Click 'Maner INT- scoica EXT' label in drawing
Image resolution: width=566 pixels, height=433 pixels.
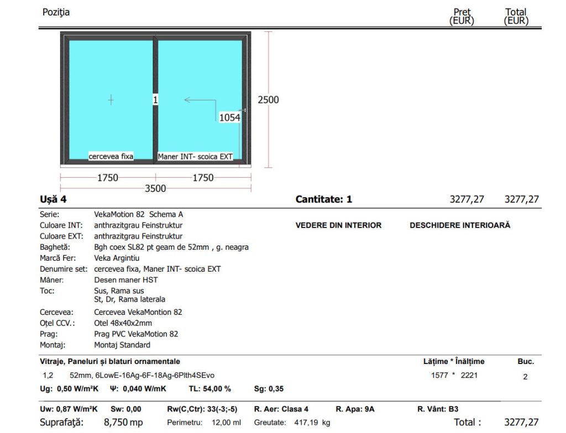coord(195,156)
